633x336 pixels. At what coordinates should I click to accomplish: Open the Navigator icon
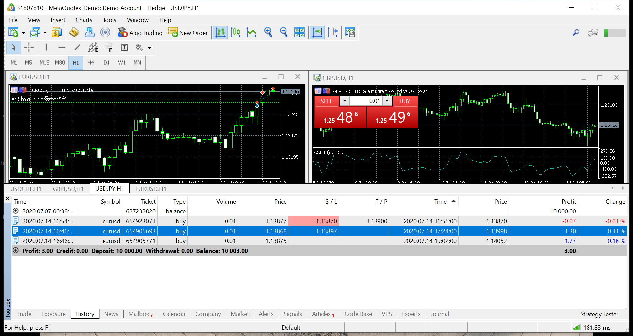(x=90, y=32)
